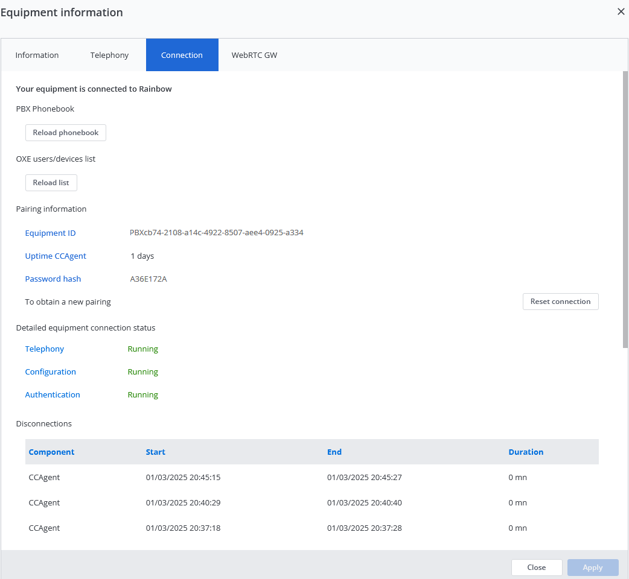Click the 0 mn duration in 20:37:18 row
This screenshot has height=579, width=629.
517,528
